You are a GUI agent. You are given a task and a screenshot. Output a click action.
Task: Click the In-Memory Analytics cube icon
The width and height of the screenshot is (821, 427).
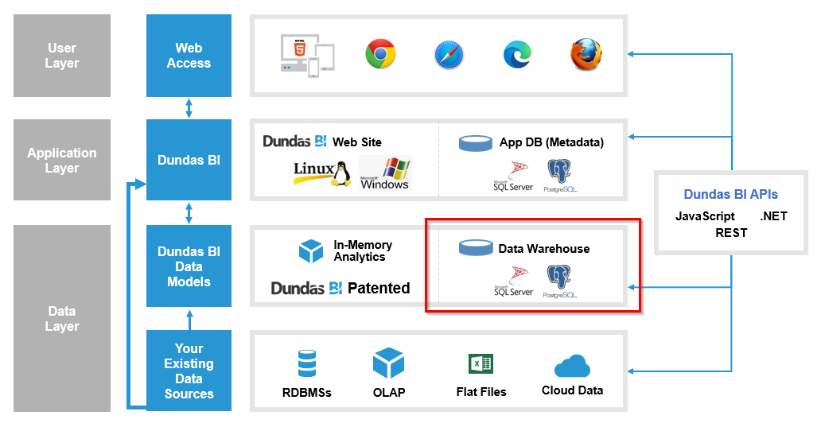[311, 250]
